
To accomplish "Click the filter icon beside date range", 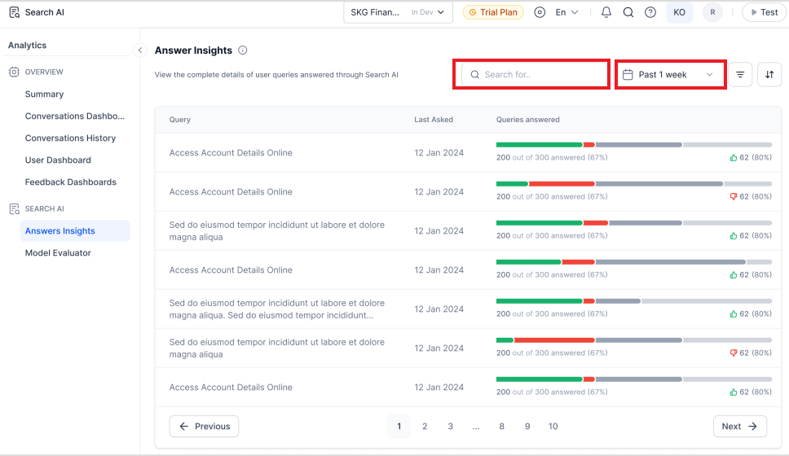I will point(740,75).
